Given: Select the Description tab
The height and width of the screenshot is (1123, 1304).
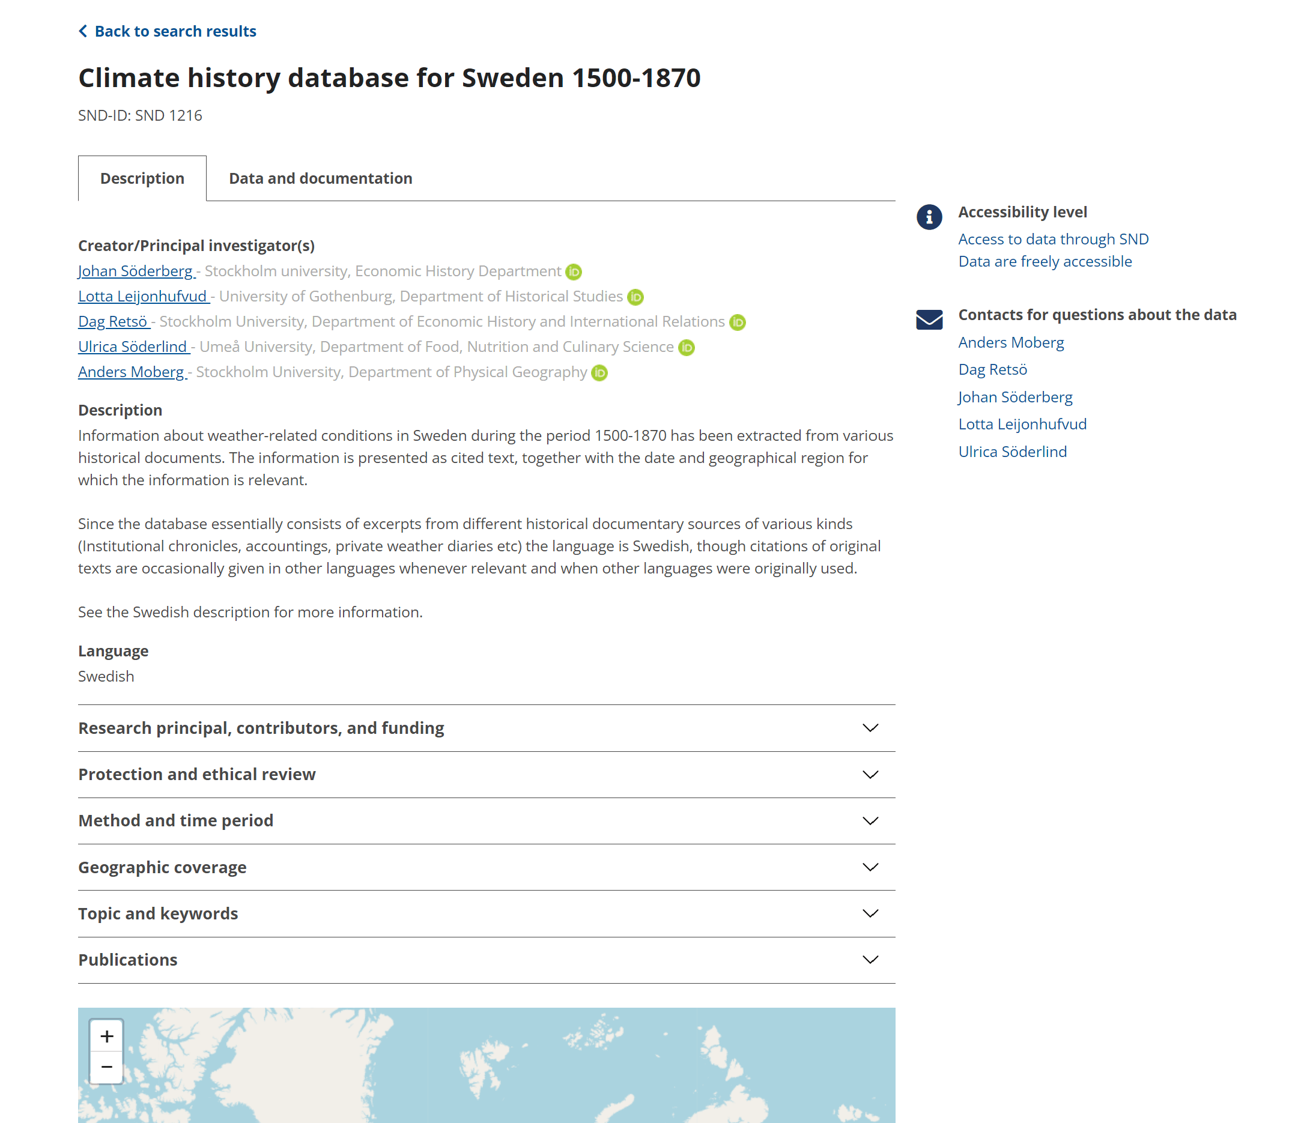Looking at the screenshot, I should pyautogui.click(x=142, y=179).
